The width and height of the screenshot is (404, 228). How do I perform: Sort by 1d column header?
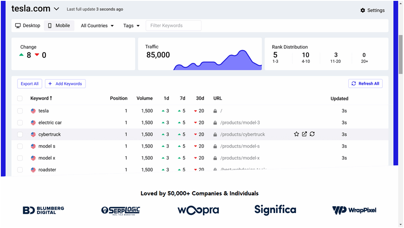click(x=166, y=98)
